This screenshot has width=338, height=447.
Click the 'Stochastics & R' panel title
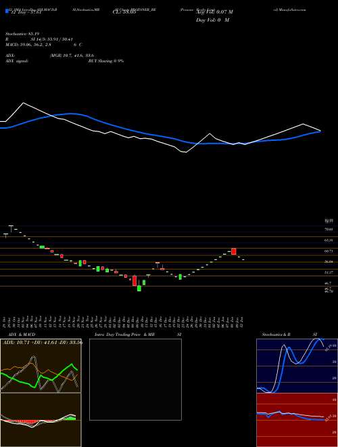[276, 335]
